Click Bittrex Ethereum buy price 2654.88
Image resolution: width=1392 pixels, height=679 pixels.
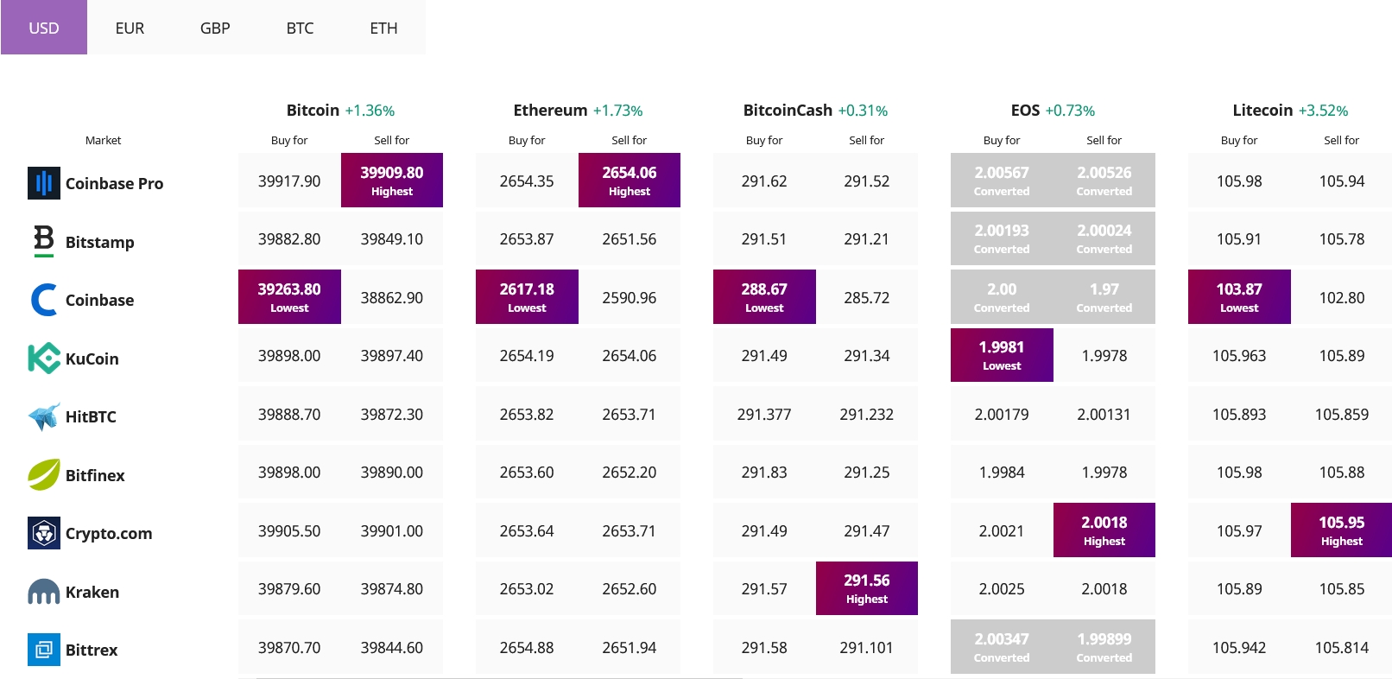point(527,648)
